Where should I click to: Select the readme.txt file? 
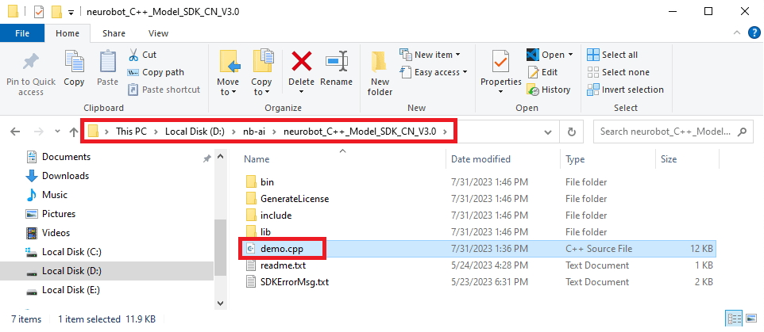tap(283, 265)
